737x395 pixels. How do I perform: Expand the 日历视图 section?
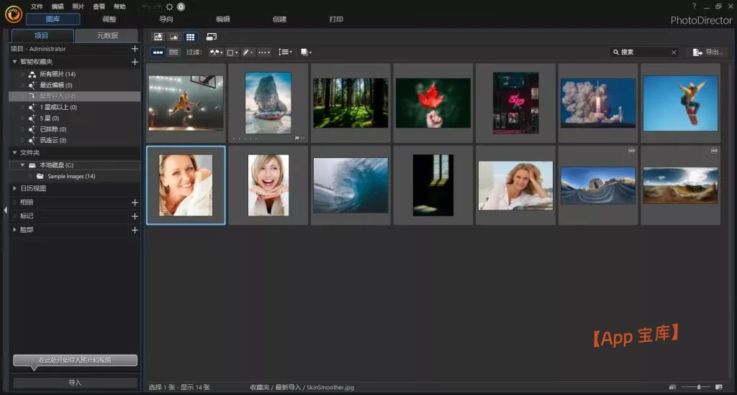click(x=15, y=188)
